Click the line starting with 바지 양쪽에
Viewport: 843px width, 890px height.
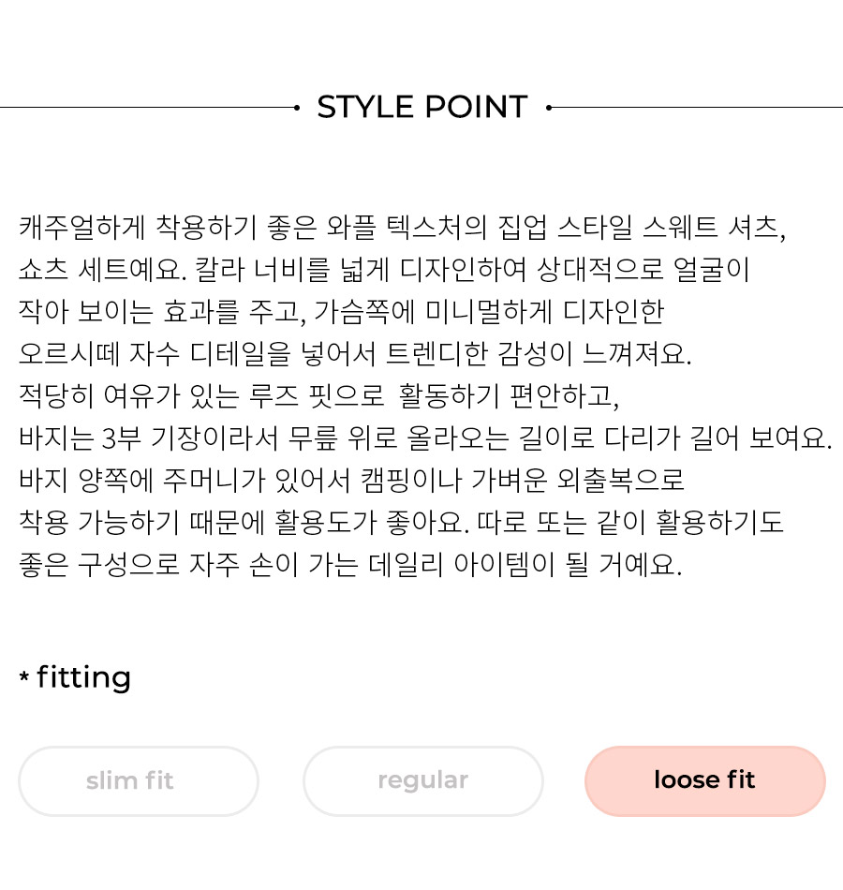[351, 481]
